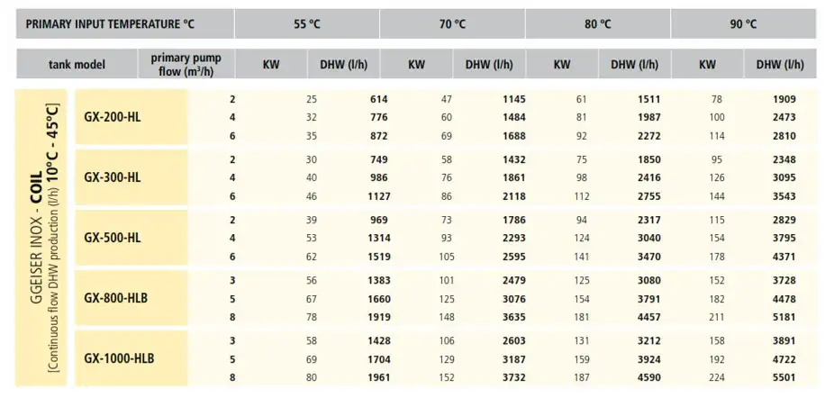Click the DHW value 3732
The width and height of the screenshot is (834, 398).
513,378
